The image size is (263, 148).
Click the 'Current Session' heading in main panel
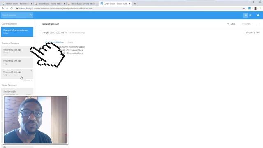tap(50, 24)
